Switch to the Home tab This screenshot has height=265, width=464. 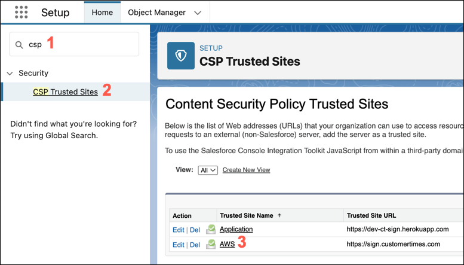click(x=102, y=13)
